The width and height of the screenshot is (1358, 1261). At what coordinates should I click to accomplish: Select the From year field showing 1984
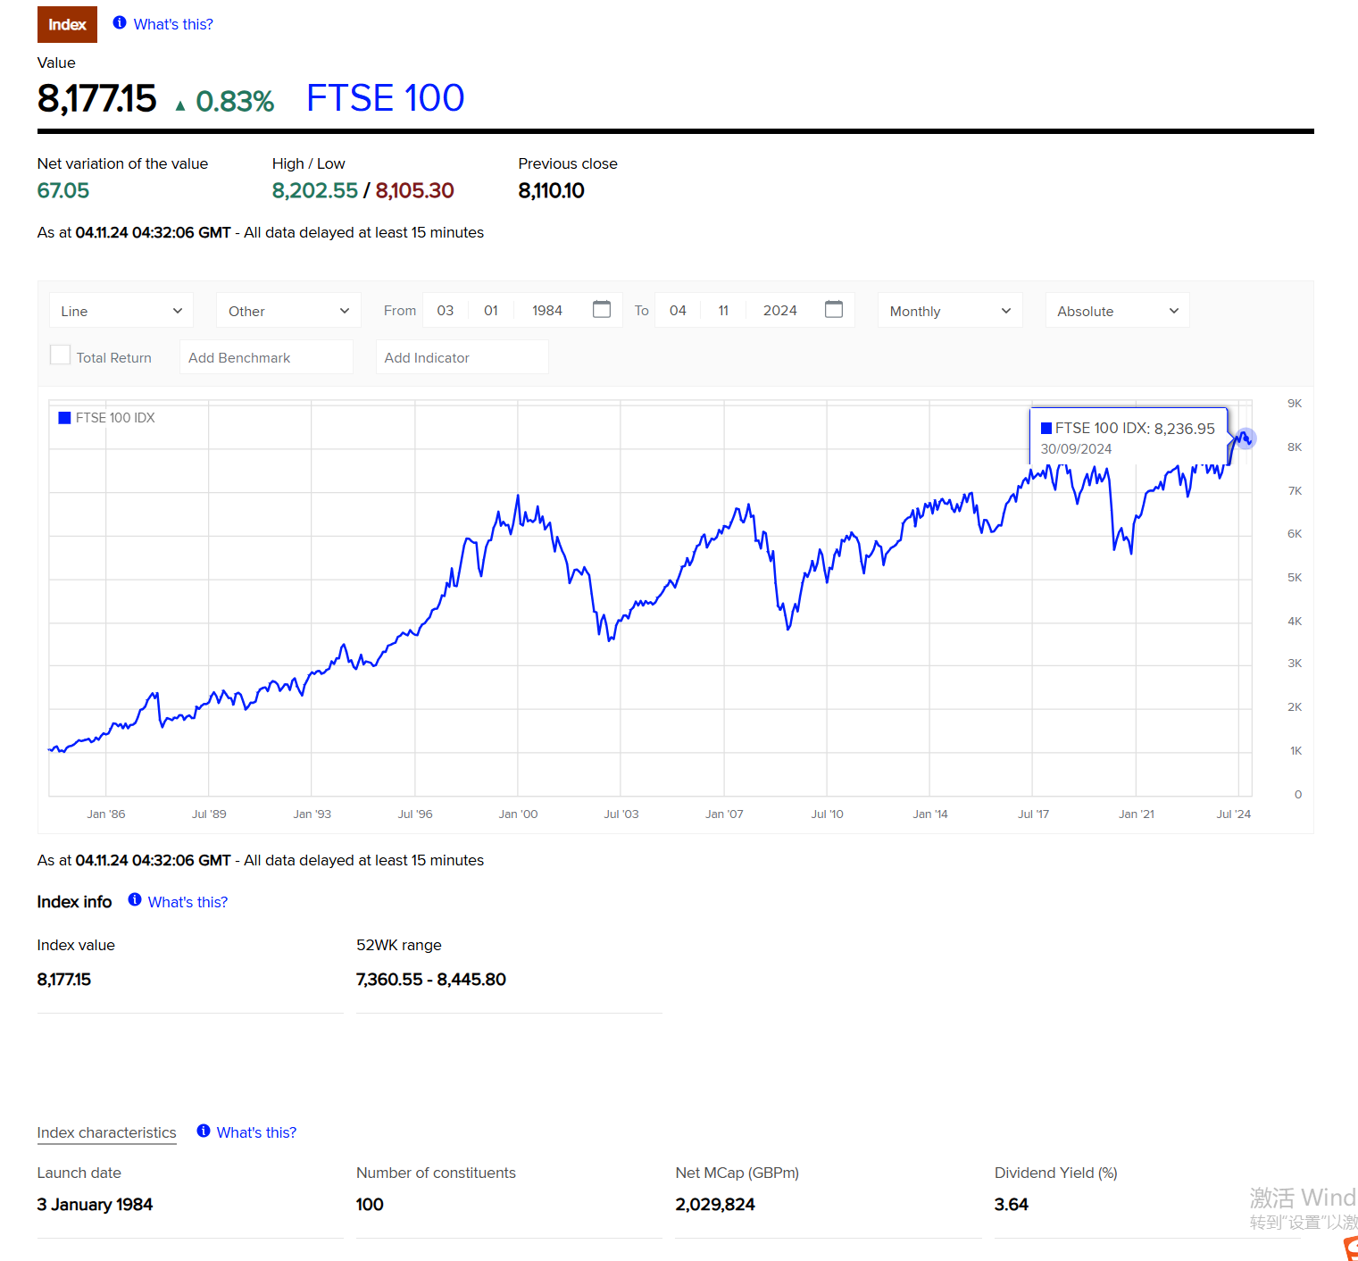[x=547, y=311]
